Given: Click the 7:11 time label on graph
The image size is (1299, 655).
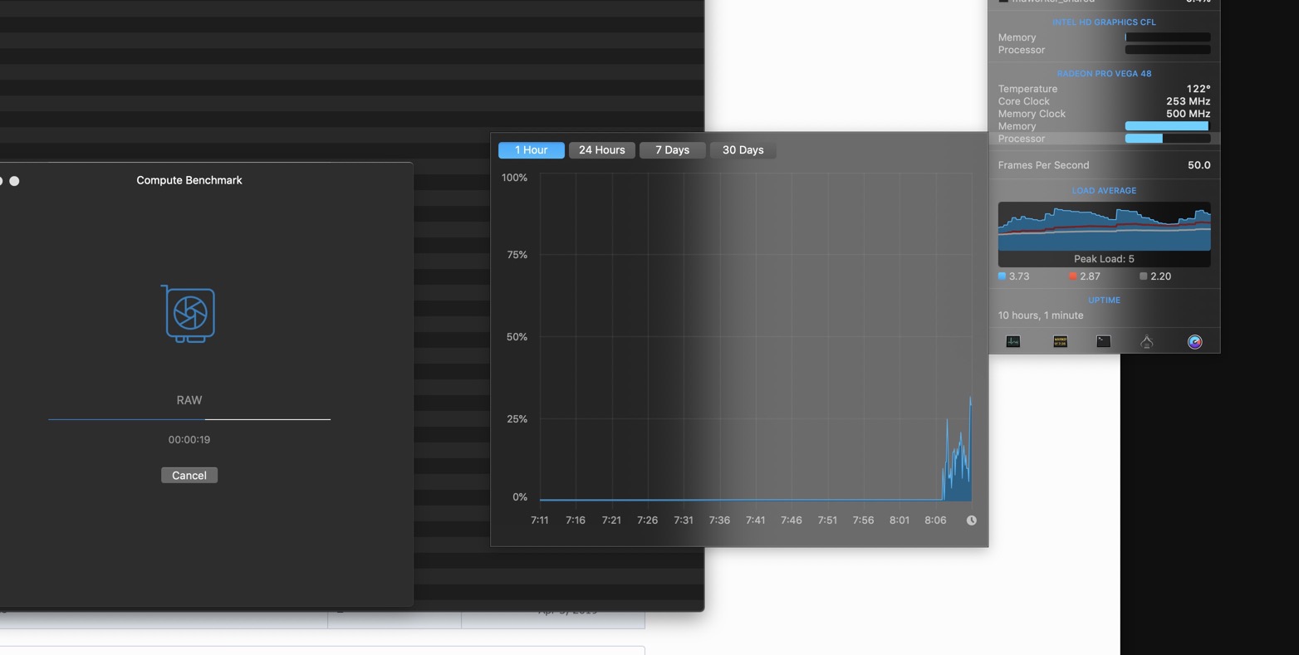Looking at the screenshot, I should 540,521.
